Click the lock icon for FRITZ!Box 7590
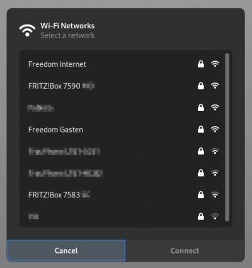Image resolution: width=252 pixels, height=268 pixels. [201, 86]
